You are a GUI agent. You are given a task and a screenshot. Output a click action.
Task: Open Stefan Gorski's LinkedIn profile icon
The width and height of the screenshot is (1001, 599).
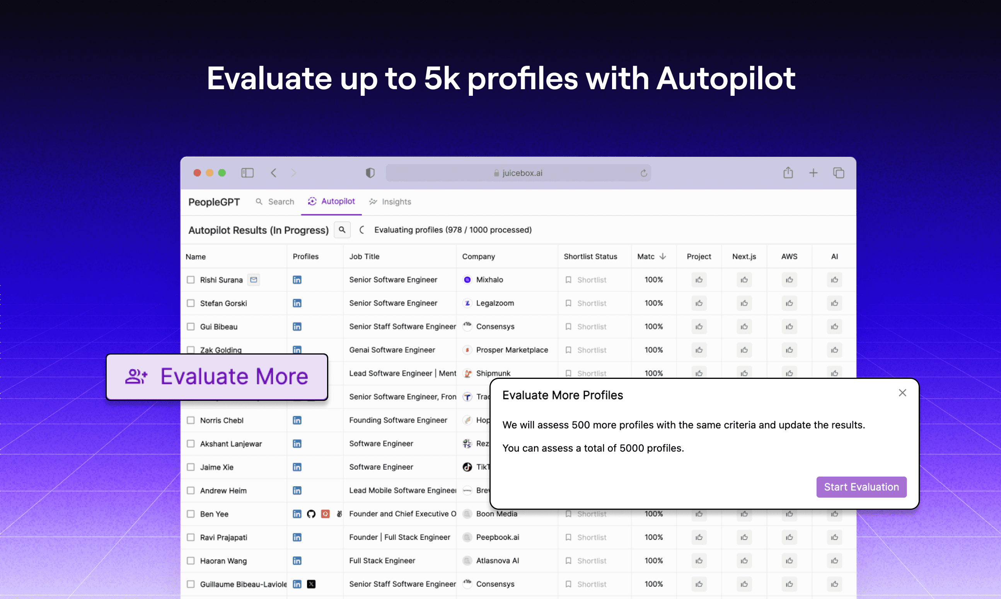click(x=297, y=303)
